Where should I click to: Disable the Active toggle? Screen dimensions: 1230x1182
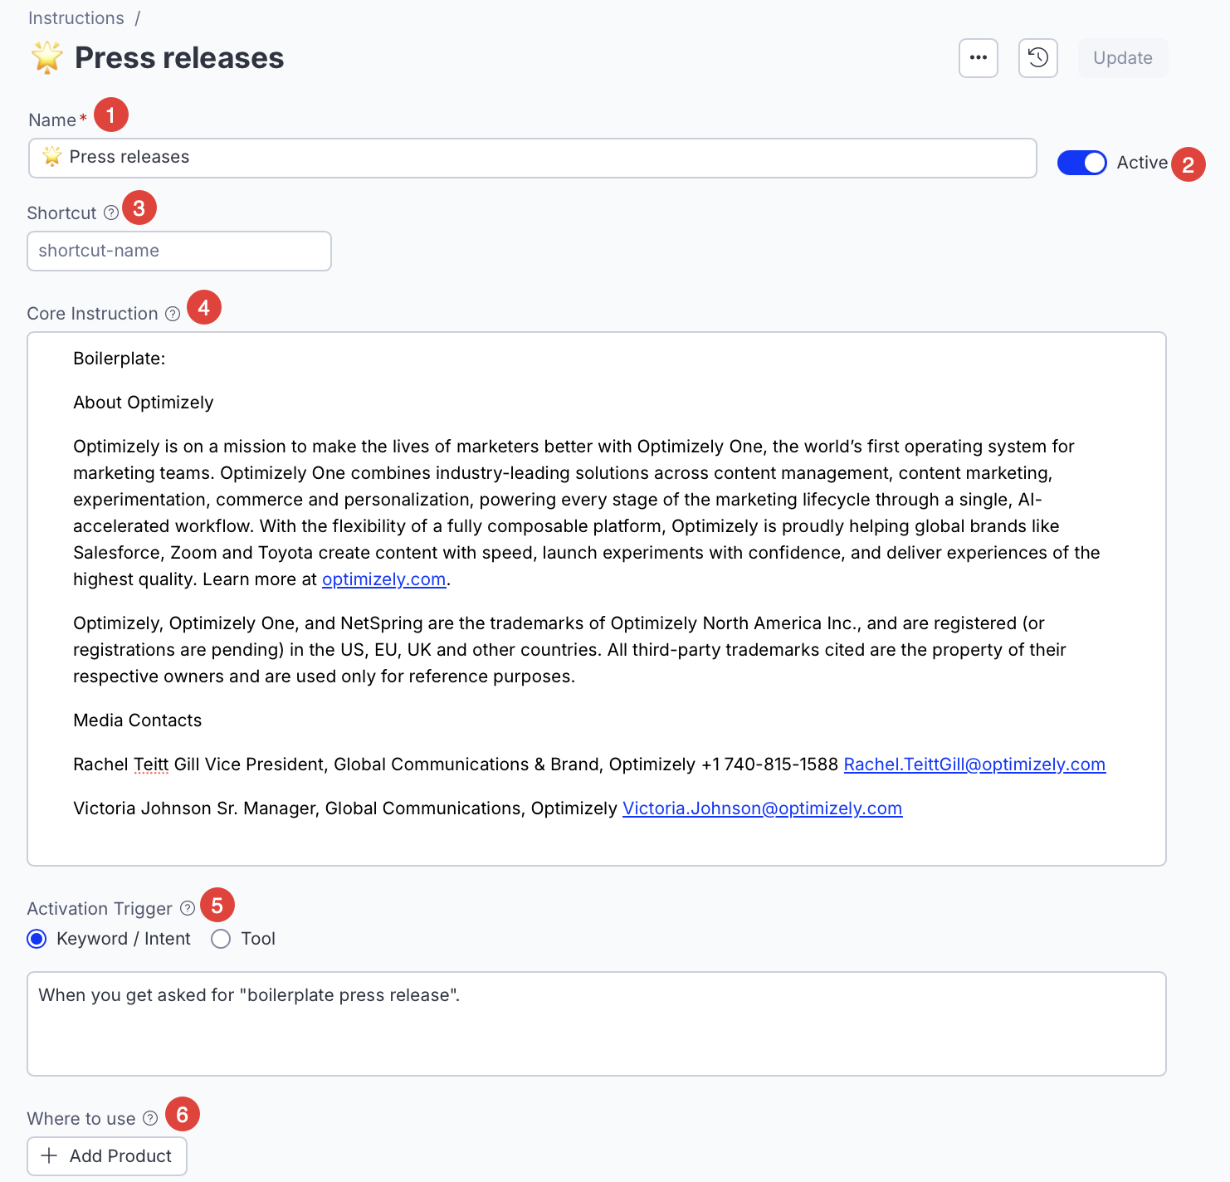1081,162
